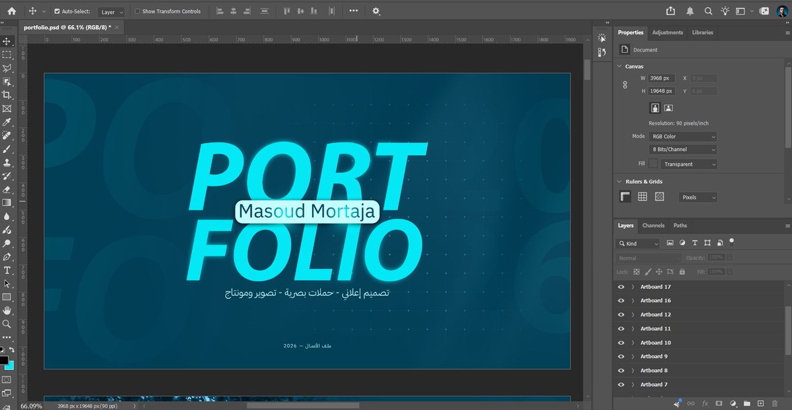Add a layer style fx icon
Image resolution: width=792 pixels, height=410 pixels.
[705, 403]
